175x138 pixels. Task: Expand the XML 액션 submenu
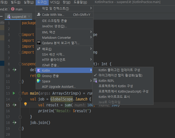(64, 32)
